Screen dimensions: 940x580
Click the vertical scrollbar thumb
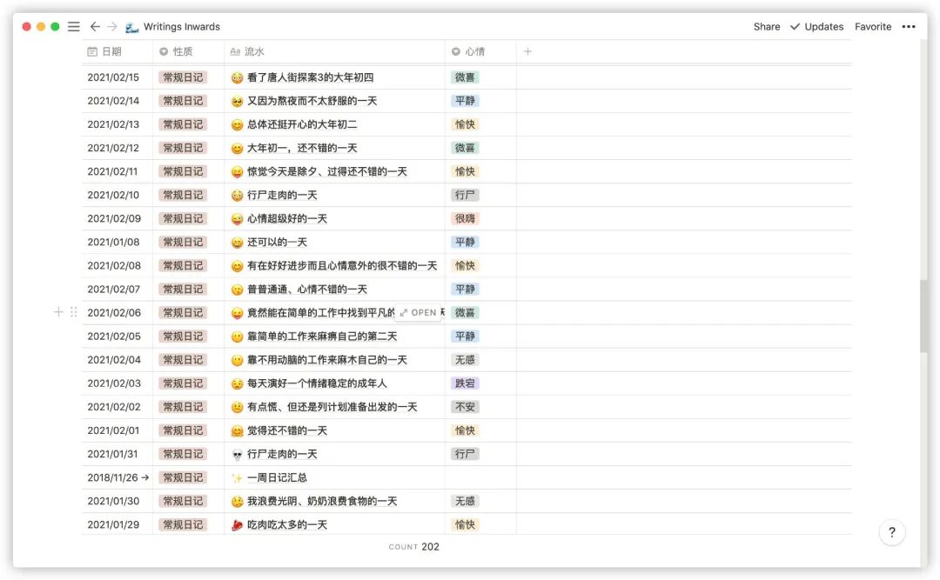(x=923, y=316)
